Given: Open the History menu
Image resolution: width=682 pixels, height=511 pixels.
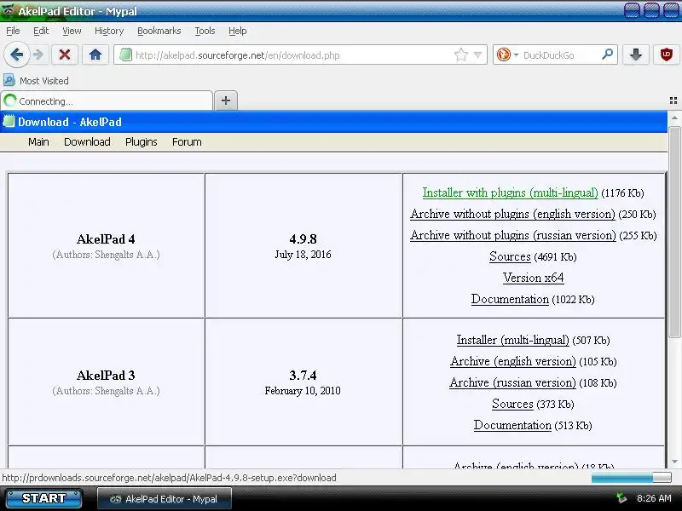Looking at the screenshot, I should pos(109,31).
